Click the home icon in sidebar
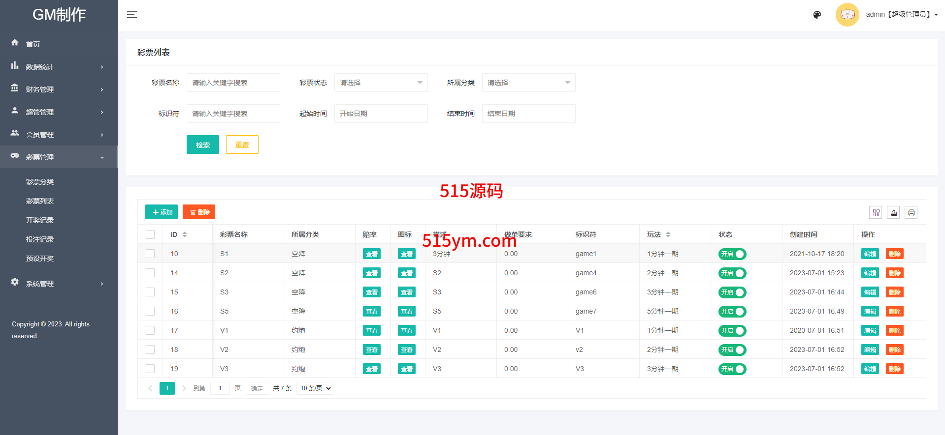Image resolution: width=945 pixels, height=435 pixels. pyautogui.click(x=15, y=43)
